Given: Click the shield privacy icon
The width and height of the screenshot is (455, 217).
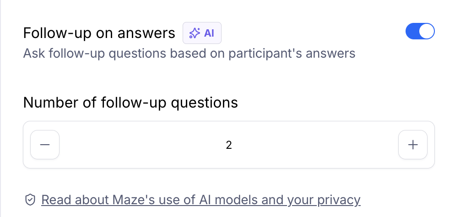Looking at the screenshot, I should [30, 200].
